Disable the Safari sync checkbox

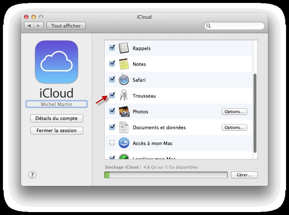click(112, 80)
